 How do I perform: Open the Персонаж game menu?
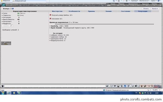[x=145, y=4]
